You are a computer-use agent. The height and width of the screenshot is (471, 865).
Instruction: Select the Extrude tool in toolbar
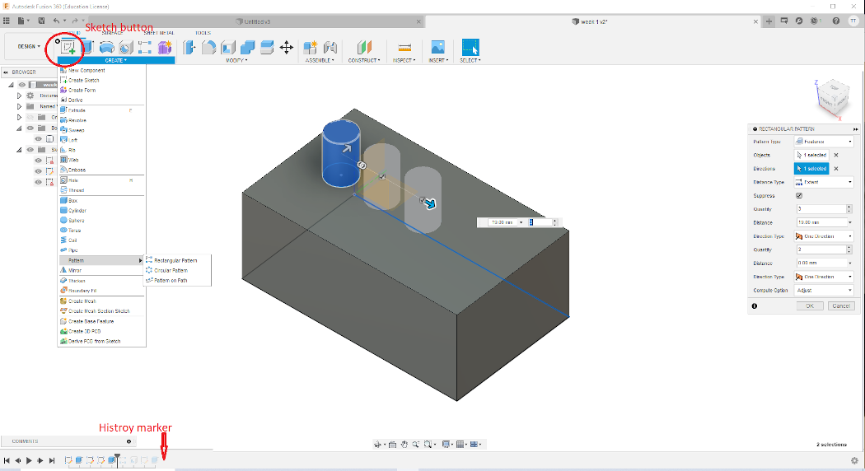tap(87, 48)
